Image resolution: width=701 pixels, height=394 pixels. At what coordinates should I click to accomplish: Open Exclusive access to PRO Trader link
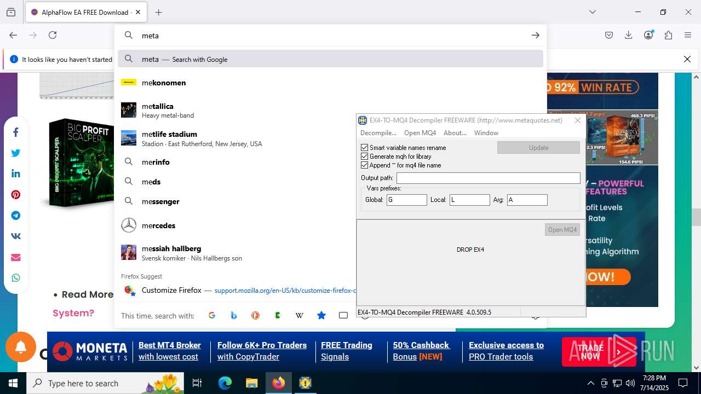507,351
